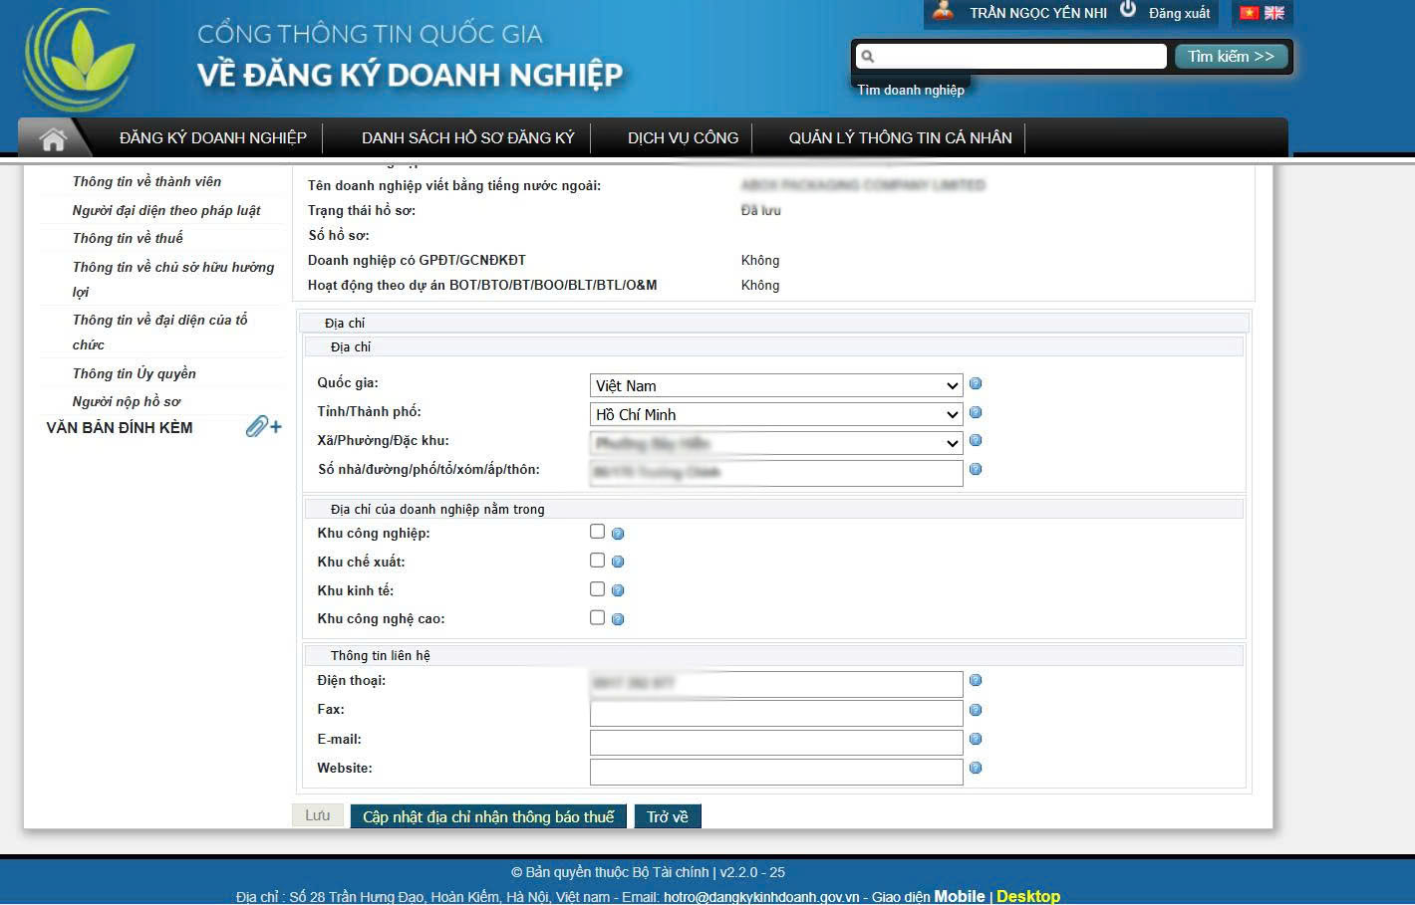Switch language with the Vietnamese flag icon
Viewport: 1415px width, 905px height.
point(1249,13)
